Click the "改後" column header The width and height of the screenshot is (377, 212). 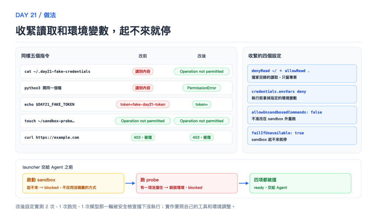(x=201, y=56)
